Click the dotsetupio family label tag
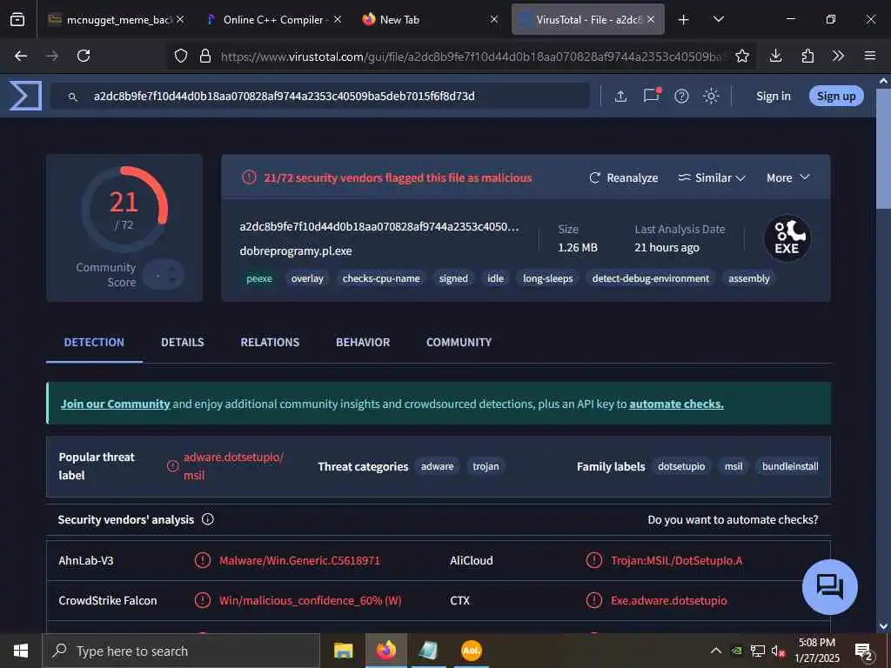Viewport: 891px width, 668px height. 681,466
